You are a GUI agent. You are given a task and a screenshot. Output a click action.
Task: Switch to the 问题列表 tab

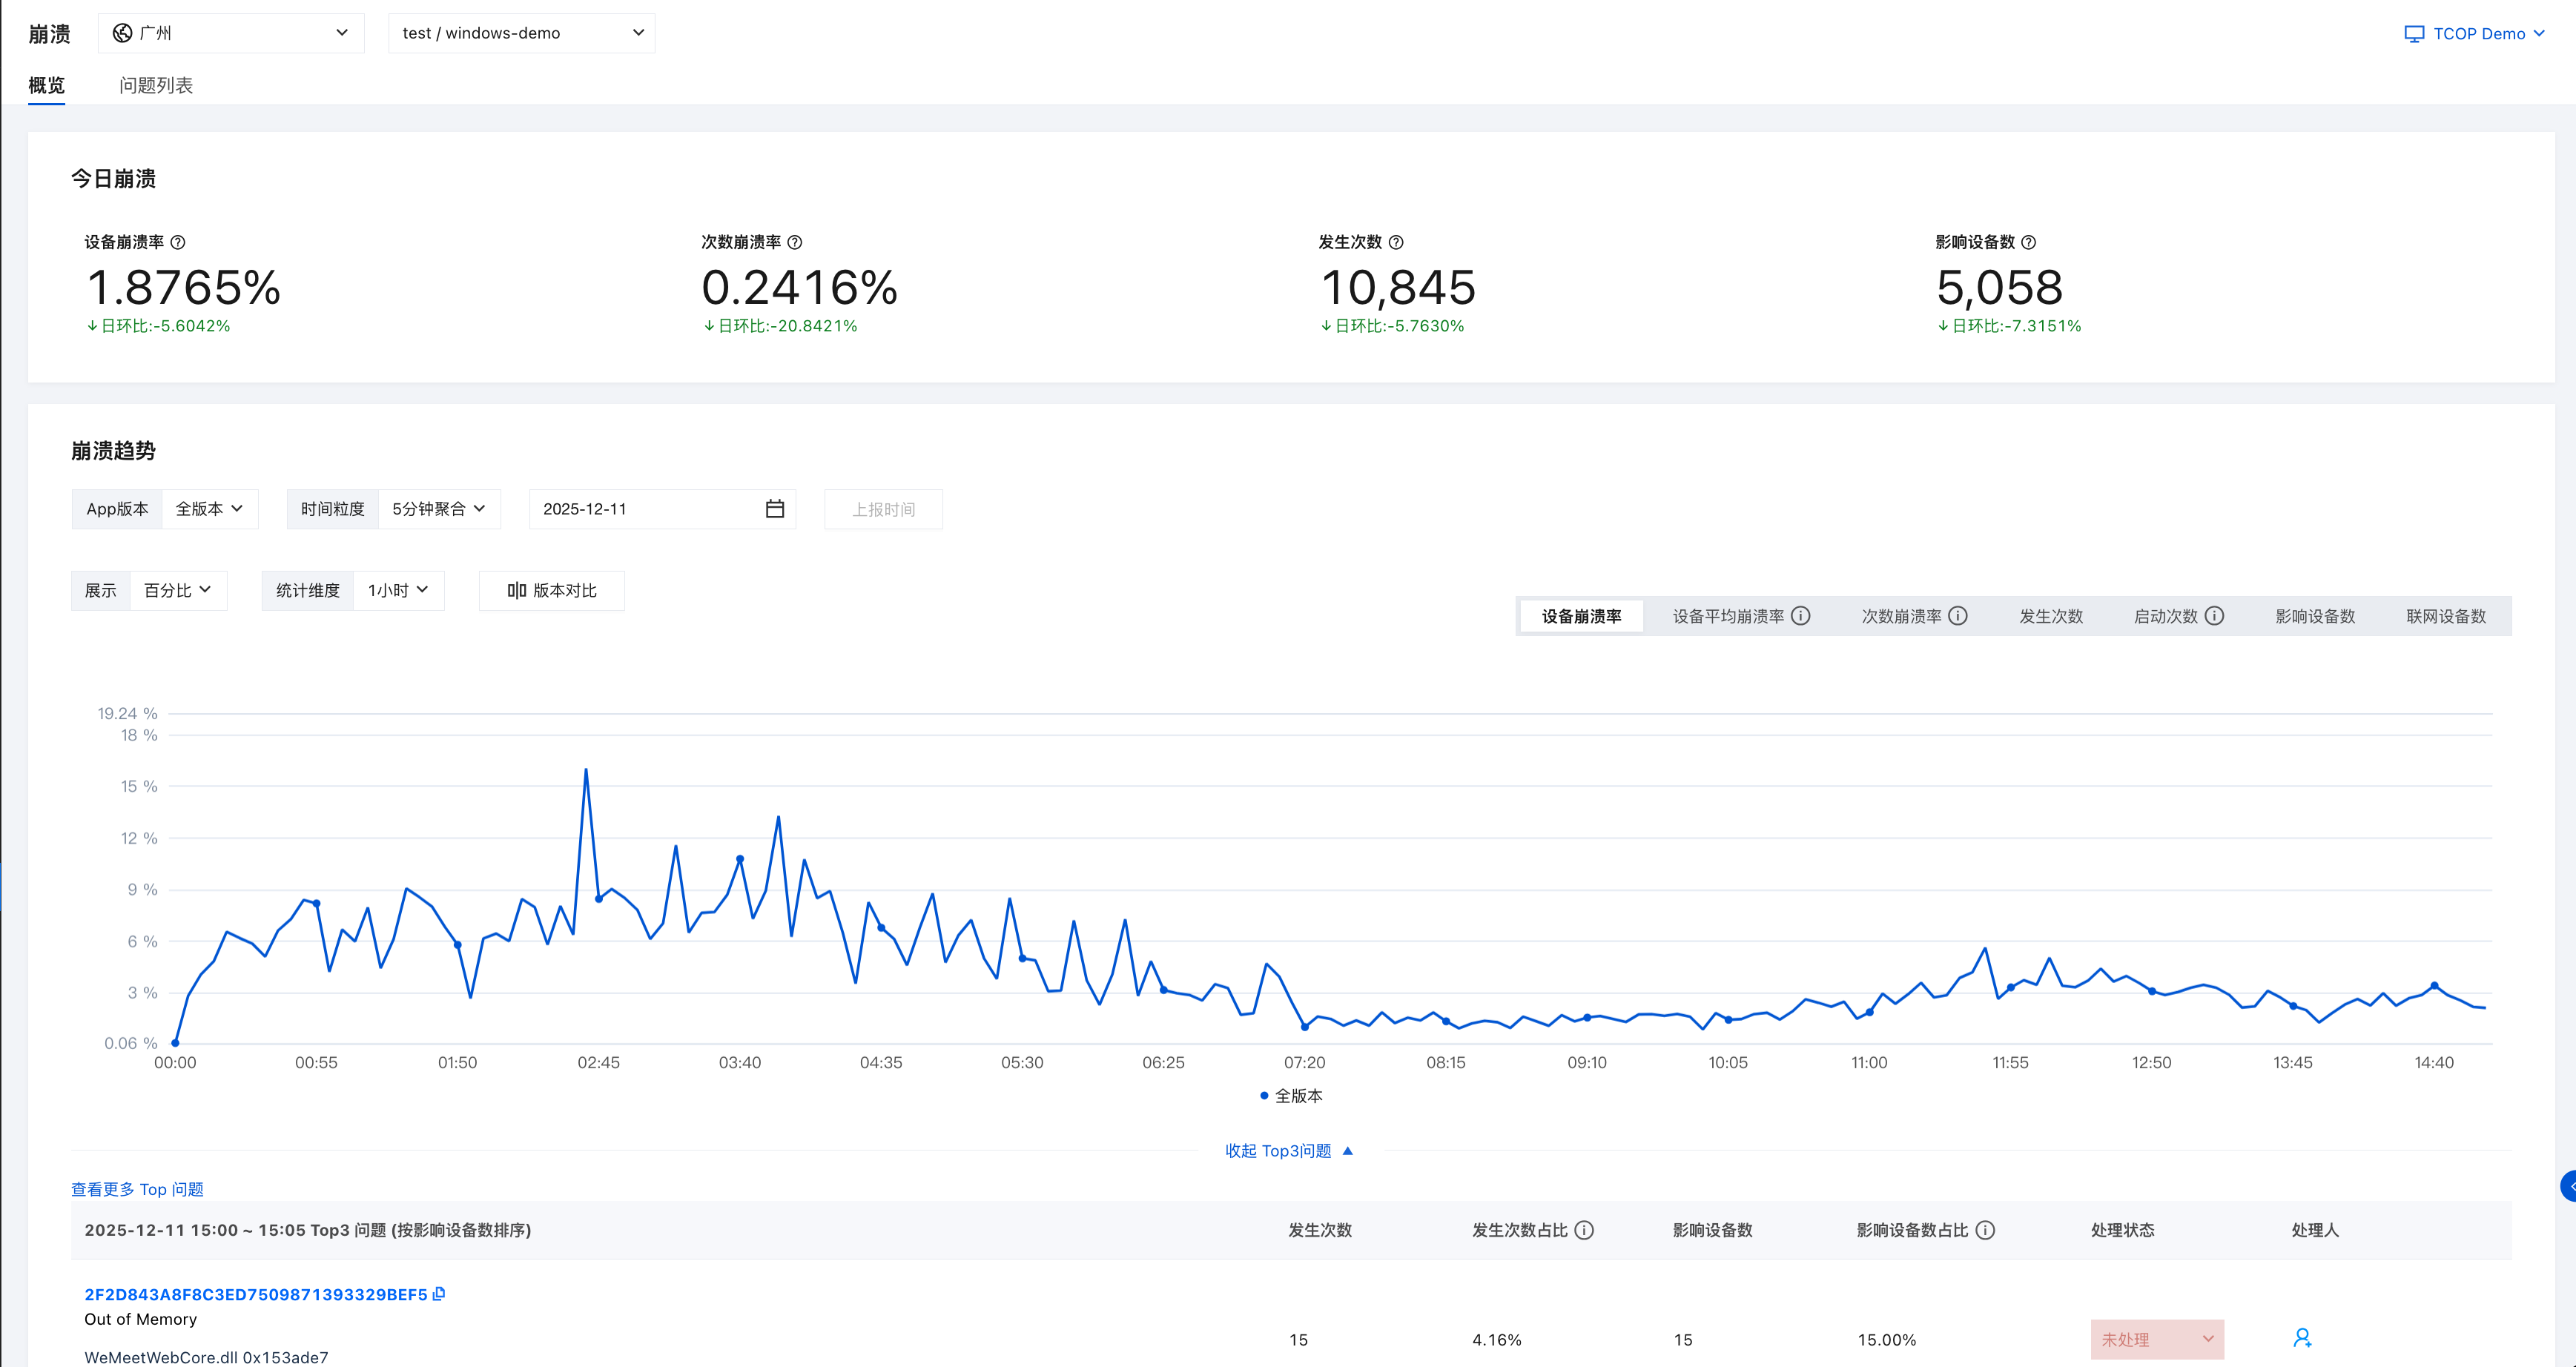tap(156, 85)
